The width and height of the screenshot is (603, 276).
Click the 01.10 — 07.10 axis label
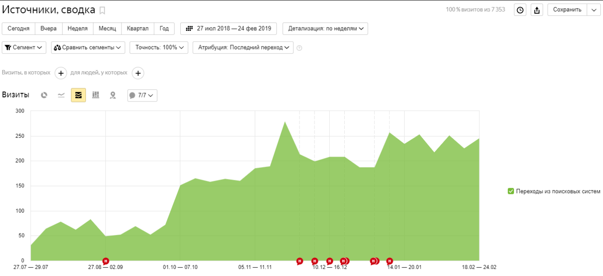[x=180, y=267]
